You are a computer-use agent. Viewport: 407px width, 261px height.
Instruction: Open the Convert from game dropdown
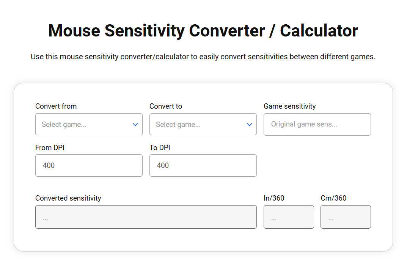coord(83,124)
